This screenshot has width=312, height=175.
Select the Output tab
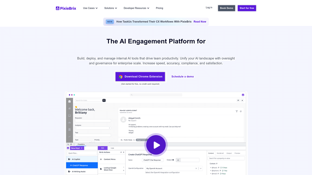click(x=229, y=153)
